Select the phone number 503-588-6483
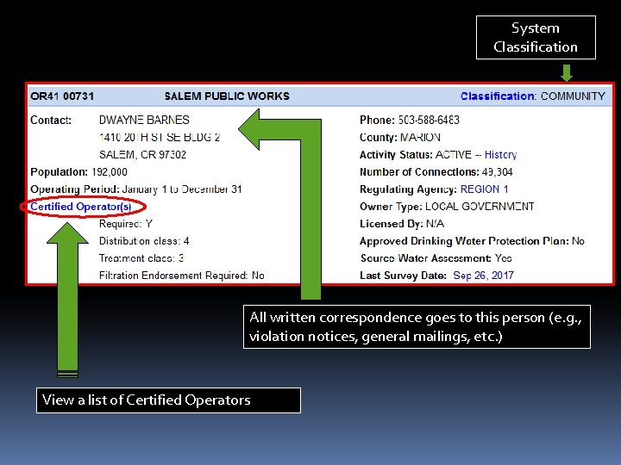The width and height of the screenshot is (621, 465). (x=429, y=120)
